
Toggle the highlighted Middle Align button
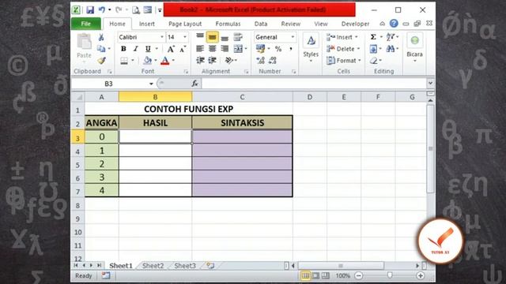[212, 37]
